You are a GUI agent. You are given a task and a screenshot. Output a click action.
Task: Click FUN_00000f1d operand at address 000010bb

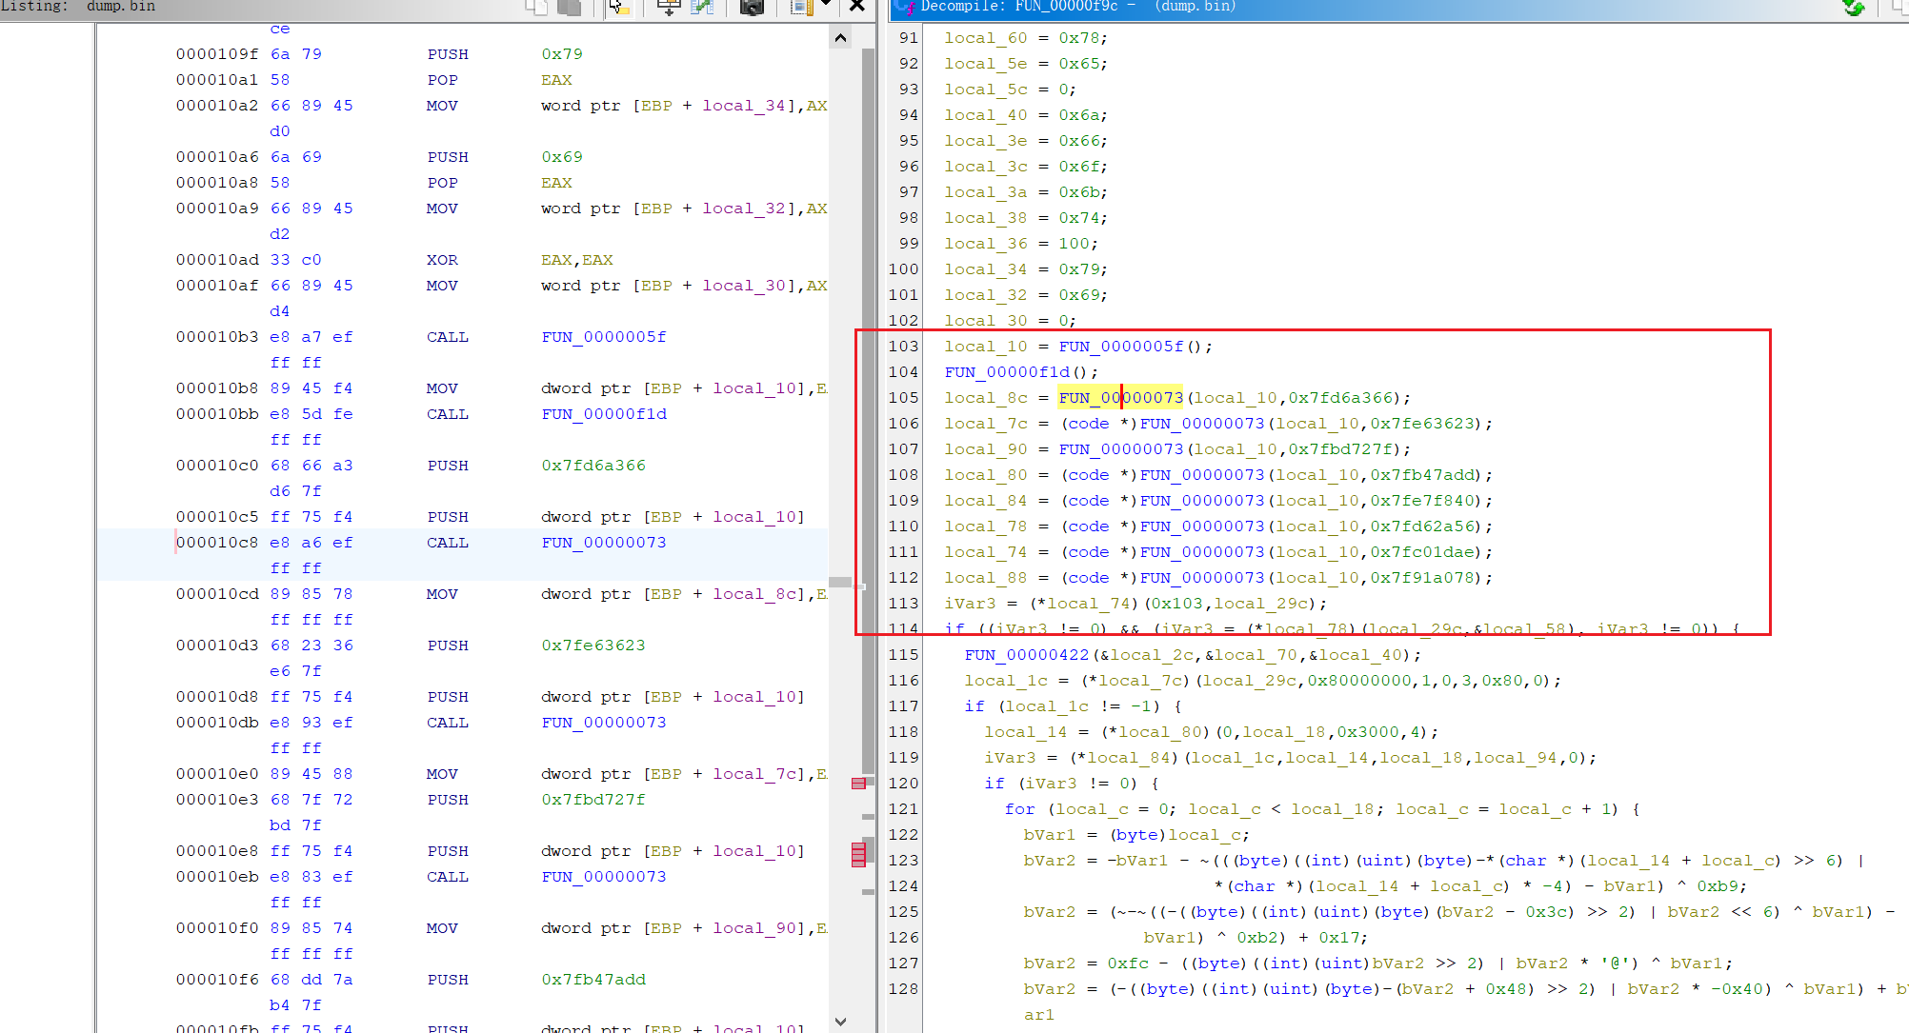click(604, 414)
